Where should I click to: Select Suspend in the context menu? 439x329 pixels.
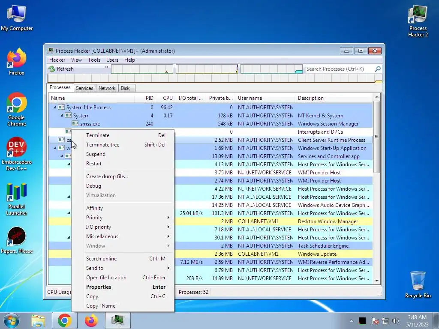123,154
